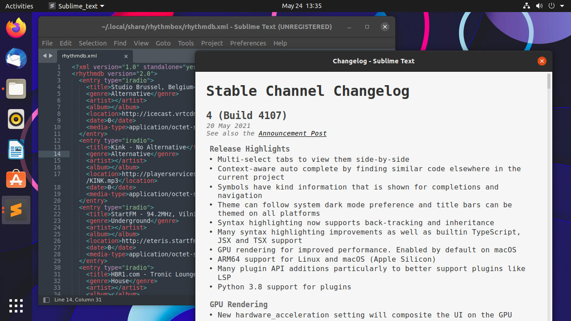Screen dimensions: 571x321
Task: Click 'ARM64 support for Linux and macOS' bullet
Action: (x=327, y=259)
